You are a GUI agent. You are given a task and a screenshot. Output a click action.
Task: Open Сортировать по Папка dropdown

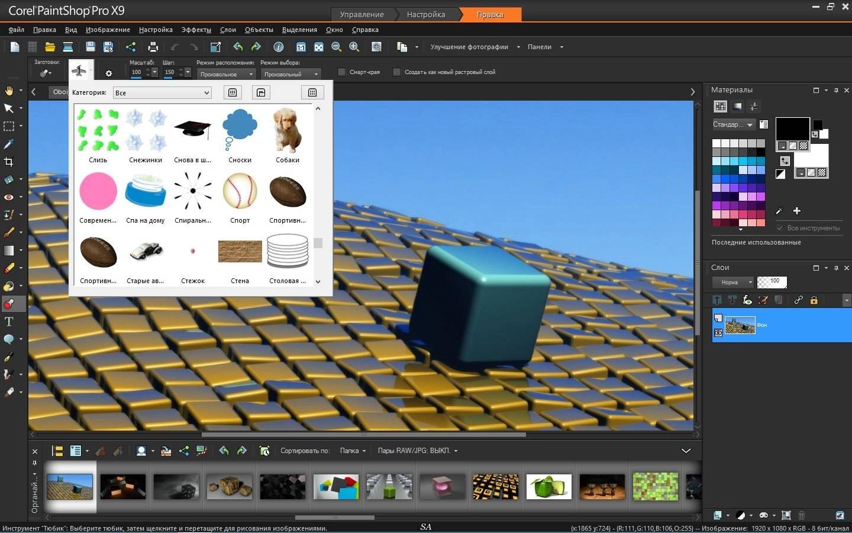pos(353,451)
